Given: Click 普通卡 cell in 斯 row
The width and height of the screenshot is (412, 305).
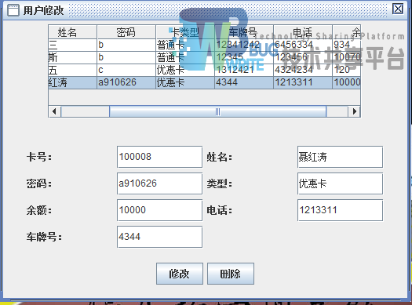Looking at the screenshot, I should (185, 57).
